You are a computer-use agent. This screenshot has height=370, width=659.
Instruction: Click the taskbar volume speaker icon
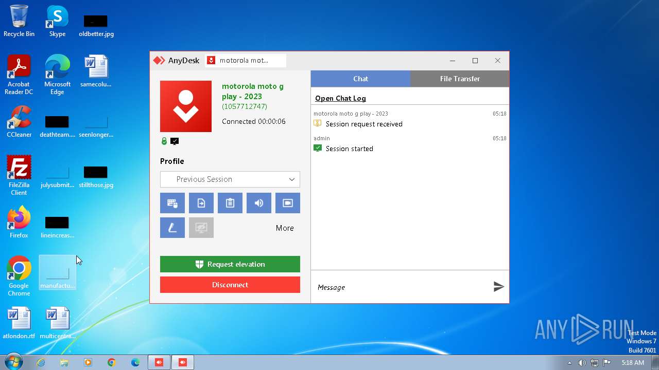pyautogui.click(x=582, y=363)
